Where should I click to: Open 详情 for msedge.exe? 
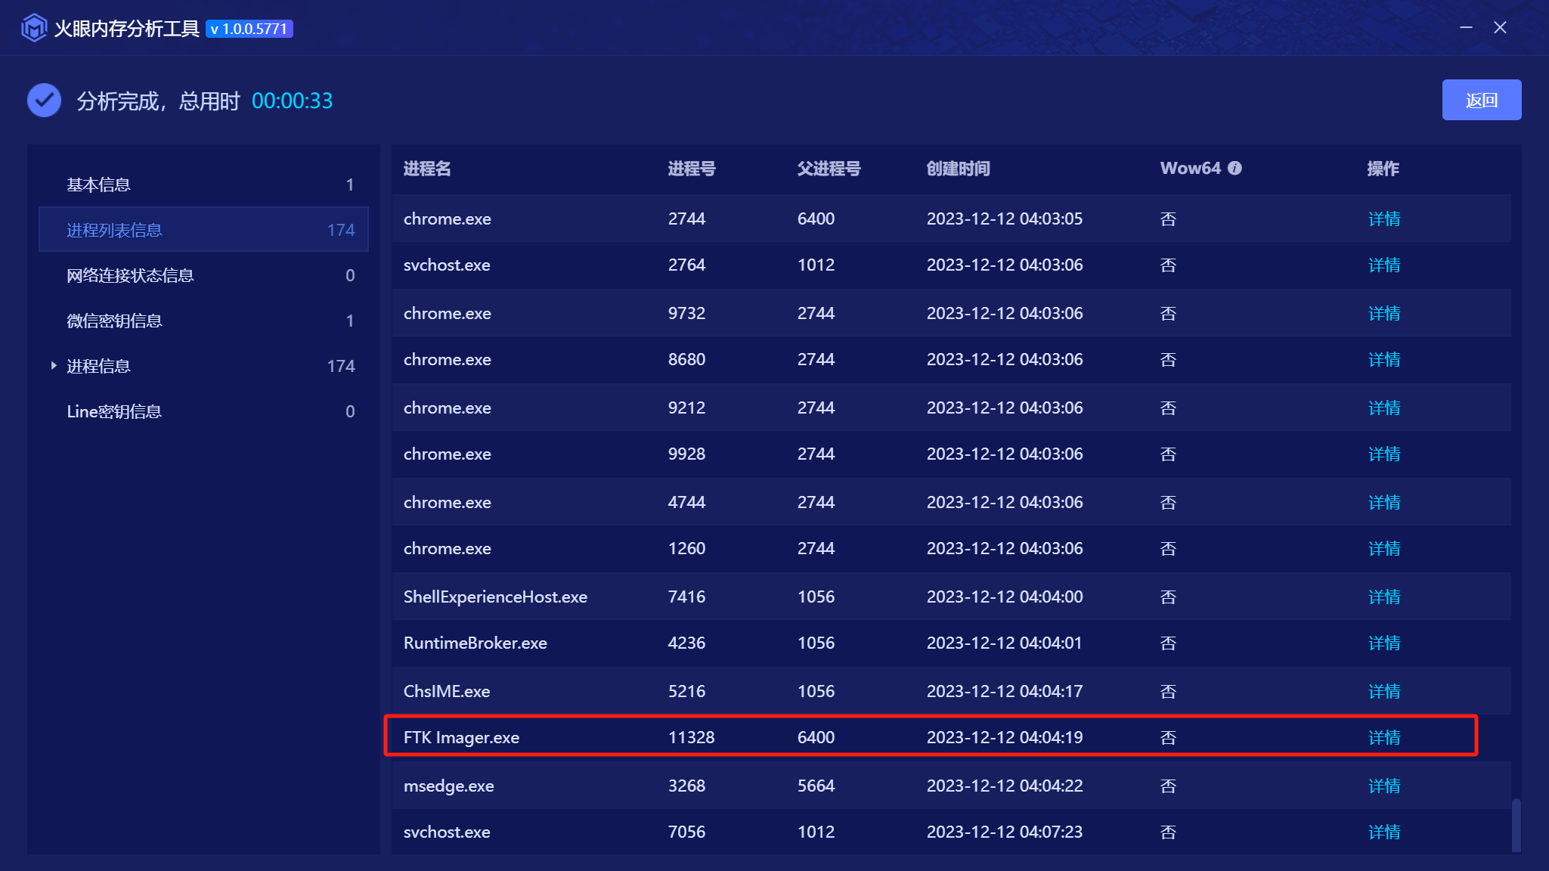click(1383, 786)
